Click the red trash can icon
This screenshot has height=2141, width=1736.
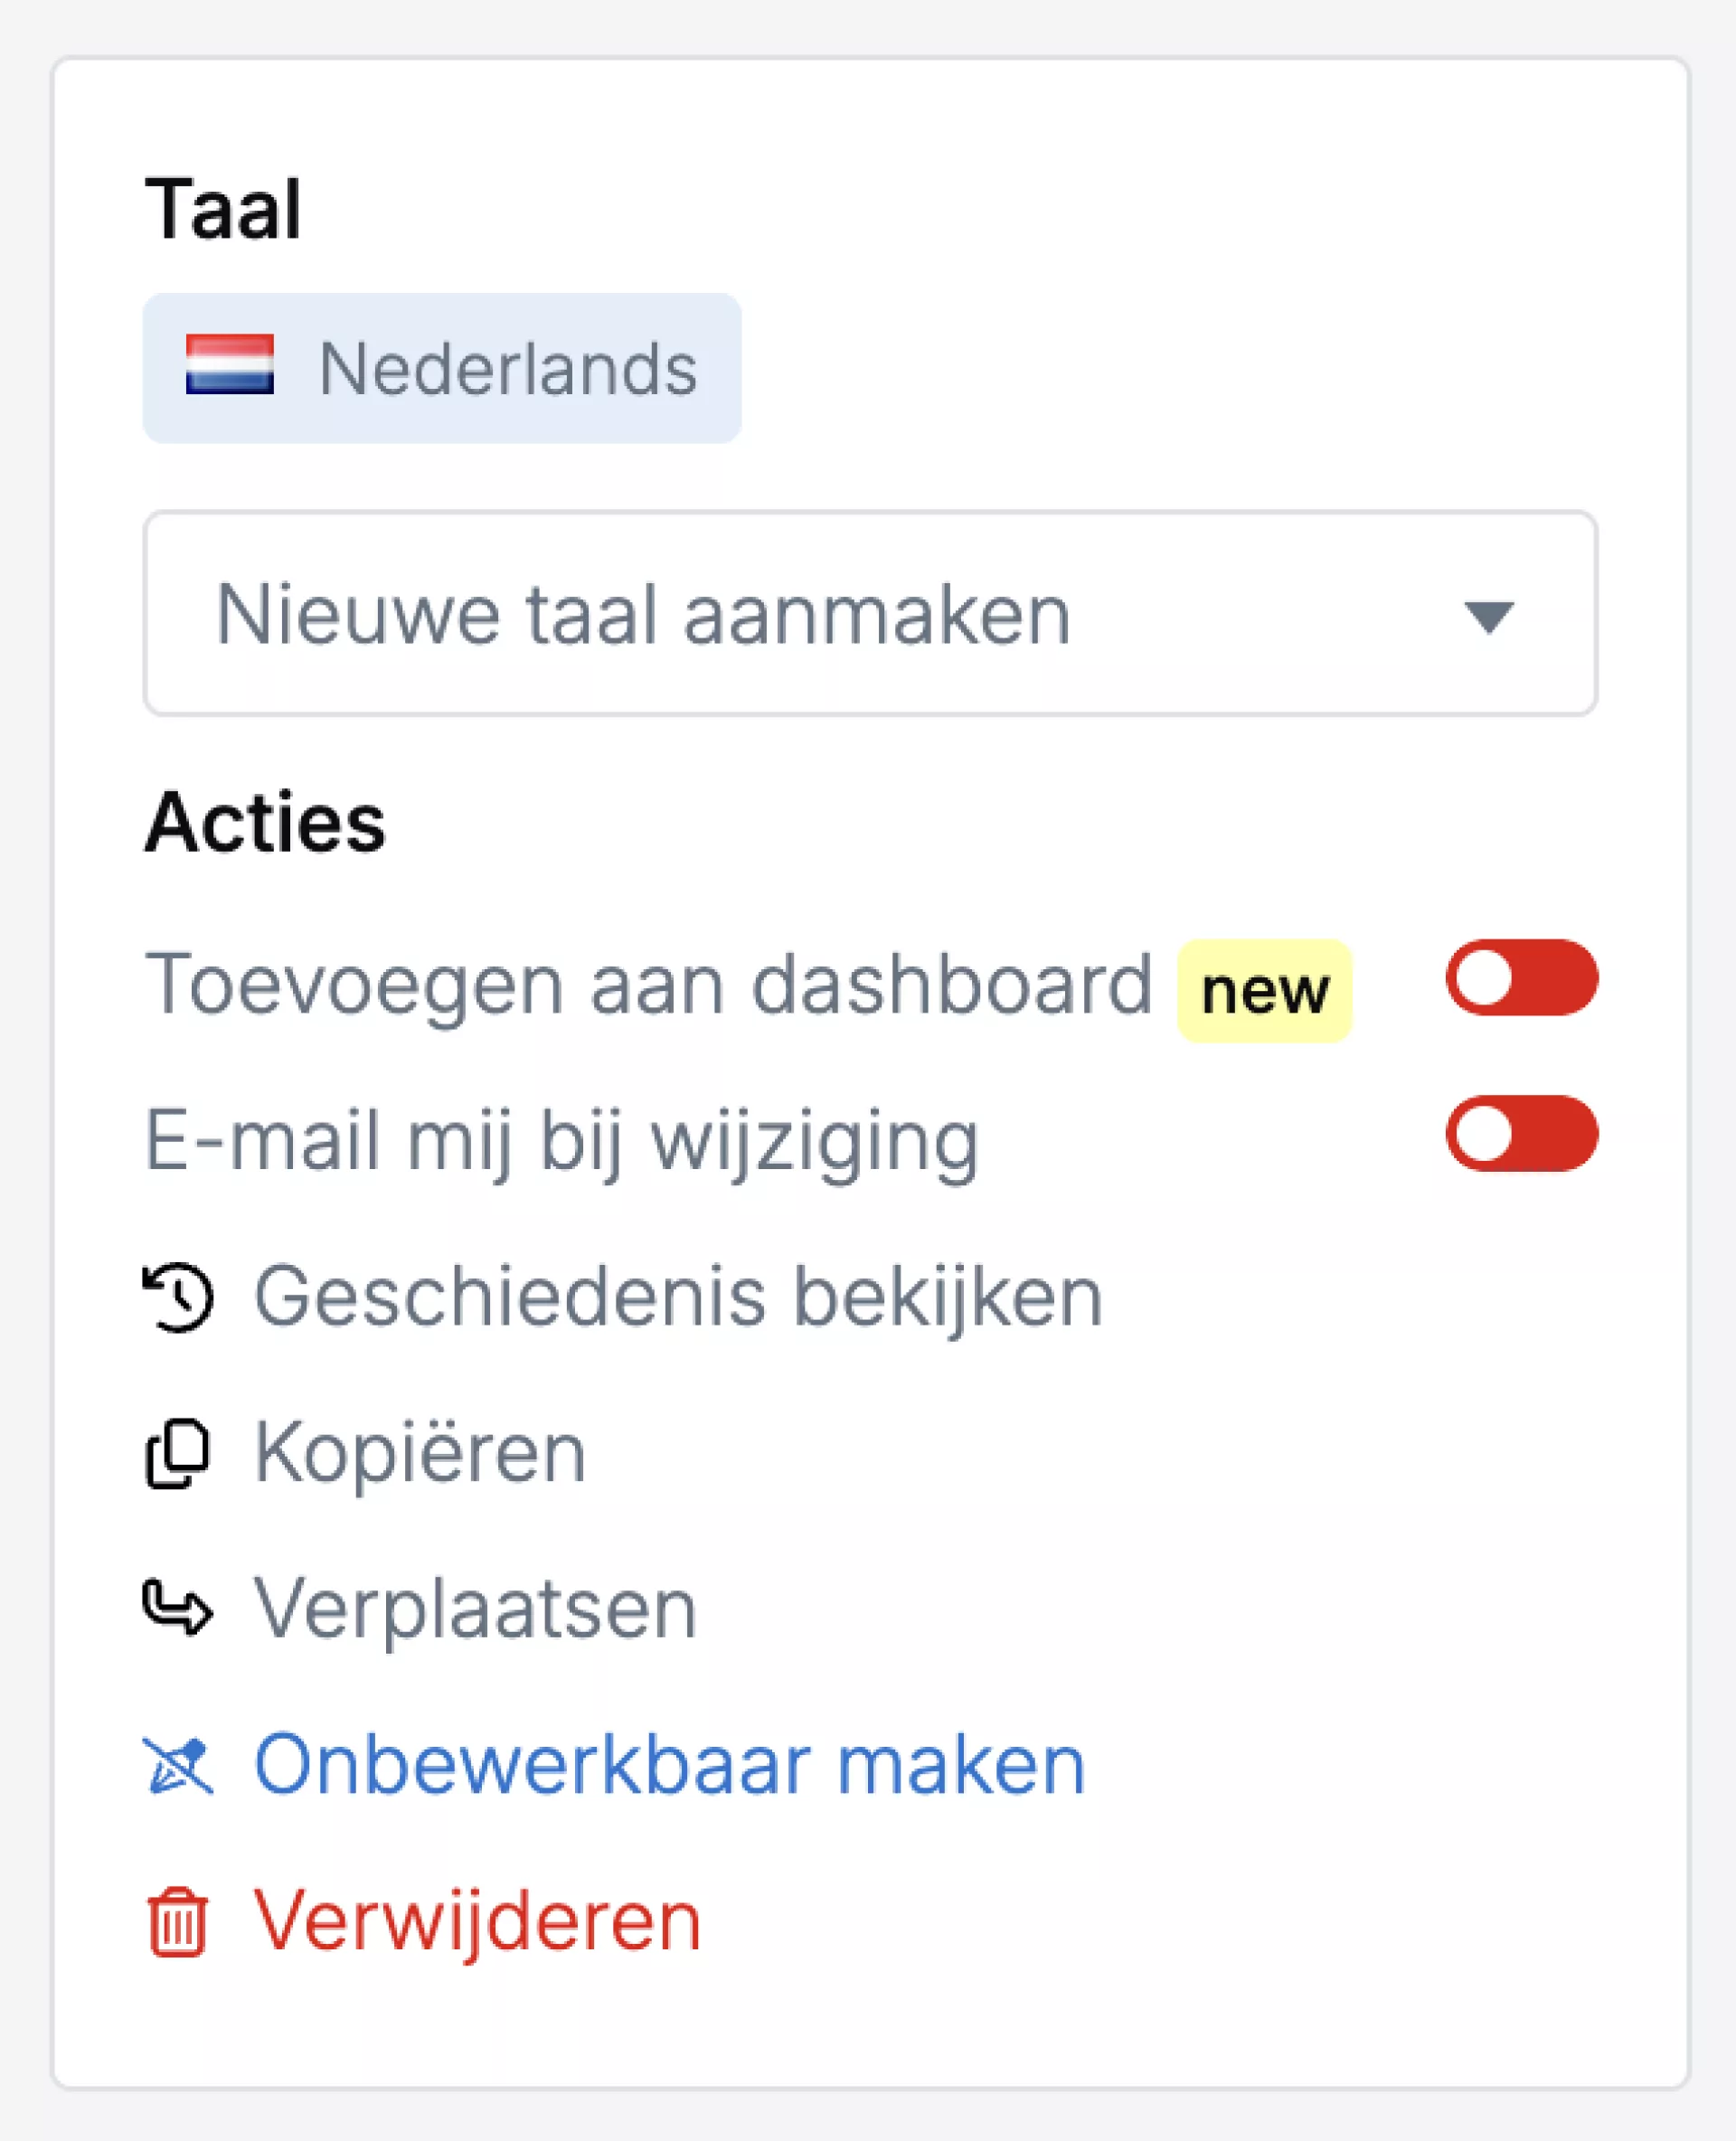click(178, 1921)
